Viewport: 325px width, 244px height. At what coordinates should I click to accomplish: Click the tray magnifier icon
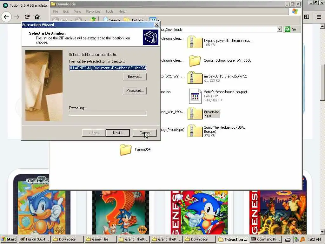tap(302, 240)
